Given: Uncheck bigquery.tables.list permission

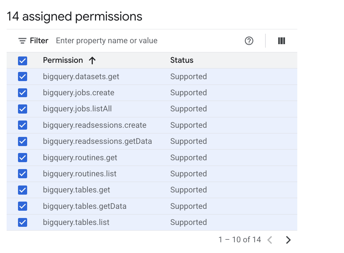Looking at the screenshot, I should (22, 222).
